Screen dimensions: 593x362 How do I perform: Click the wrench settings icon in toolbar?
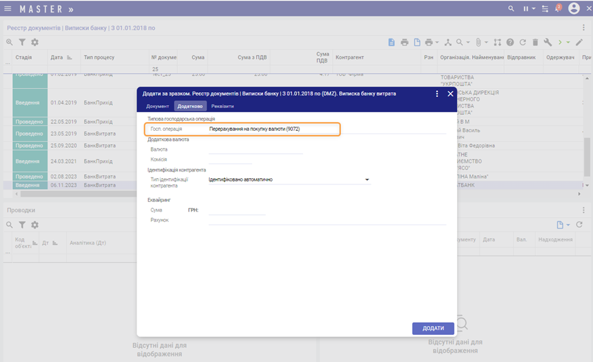(x=547, y=42)
